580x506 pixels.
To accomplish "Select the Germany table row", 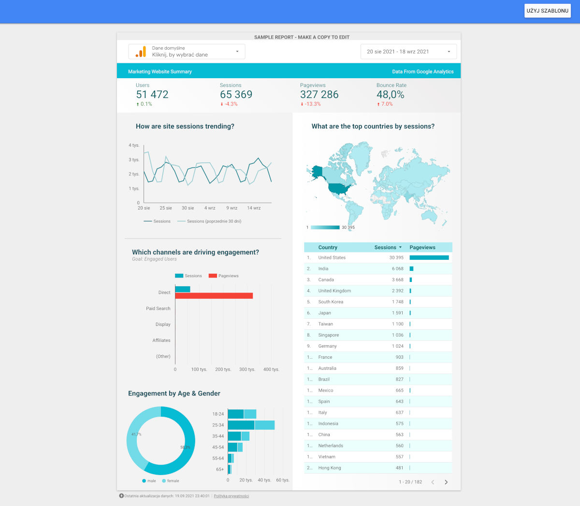I will coord(378,347).
